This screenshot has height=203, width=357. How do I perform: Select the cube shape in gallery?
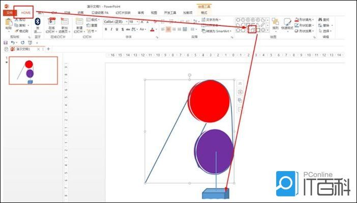252,30
